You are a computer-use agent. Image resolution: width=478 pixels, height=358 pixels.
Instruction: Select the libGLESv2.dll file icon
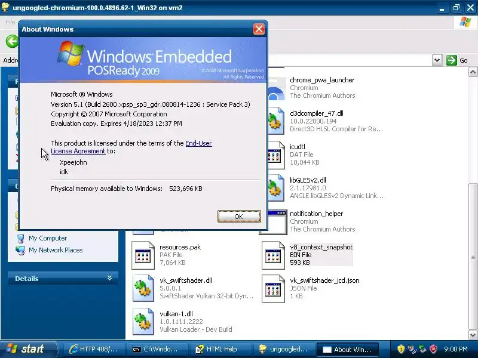[x=275, y=188]
